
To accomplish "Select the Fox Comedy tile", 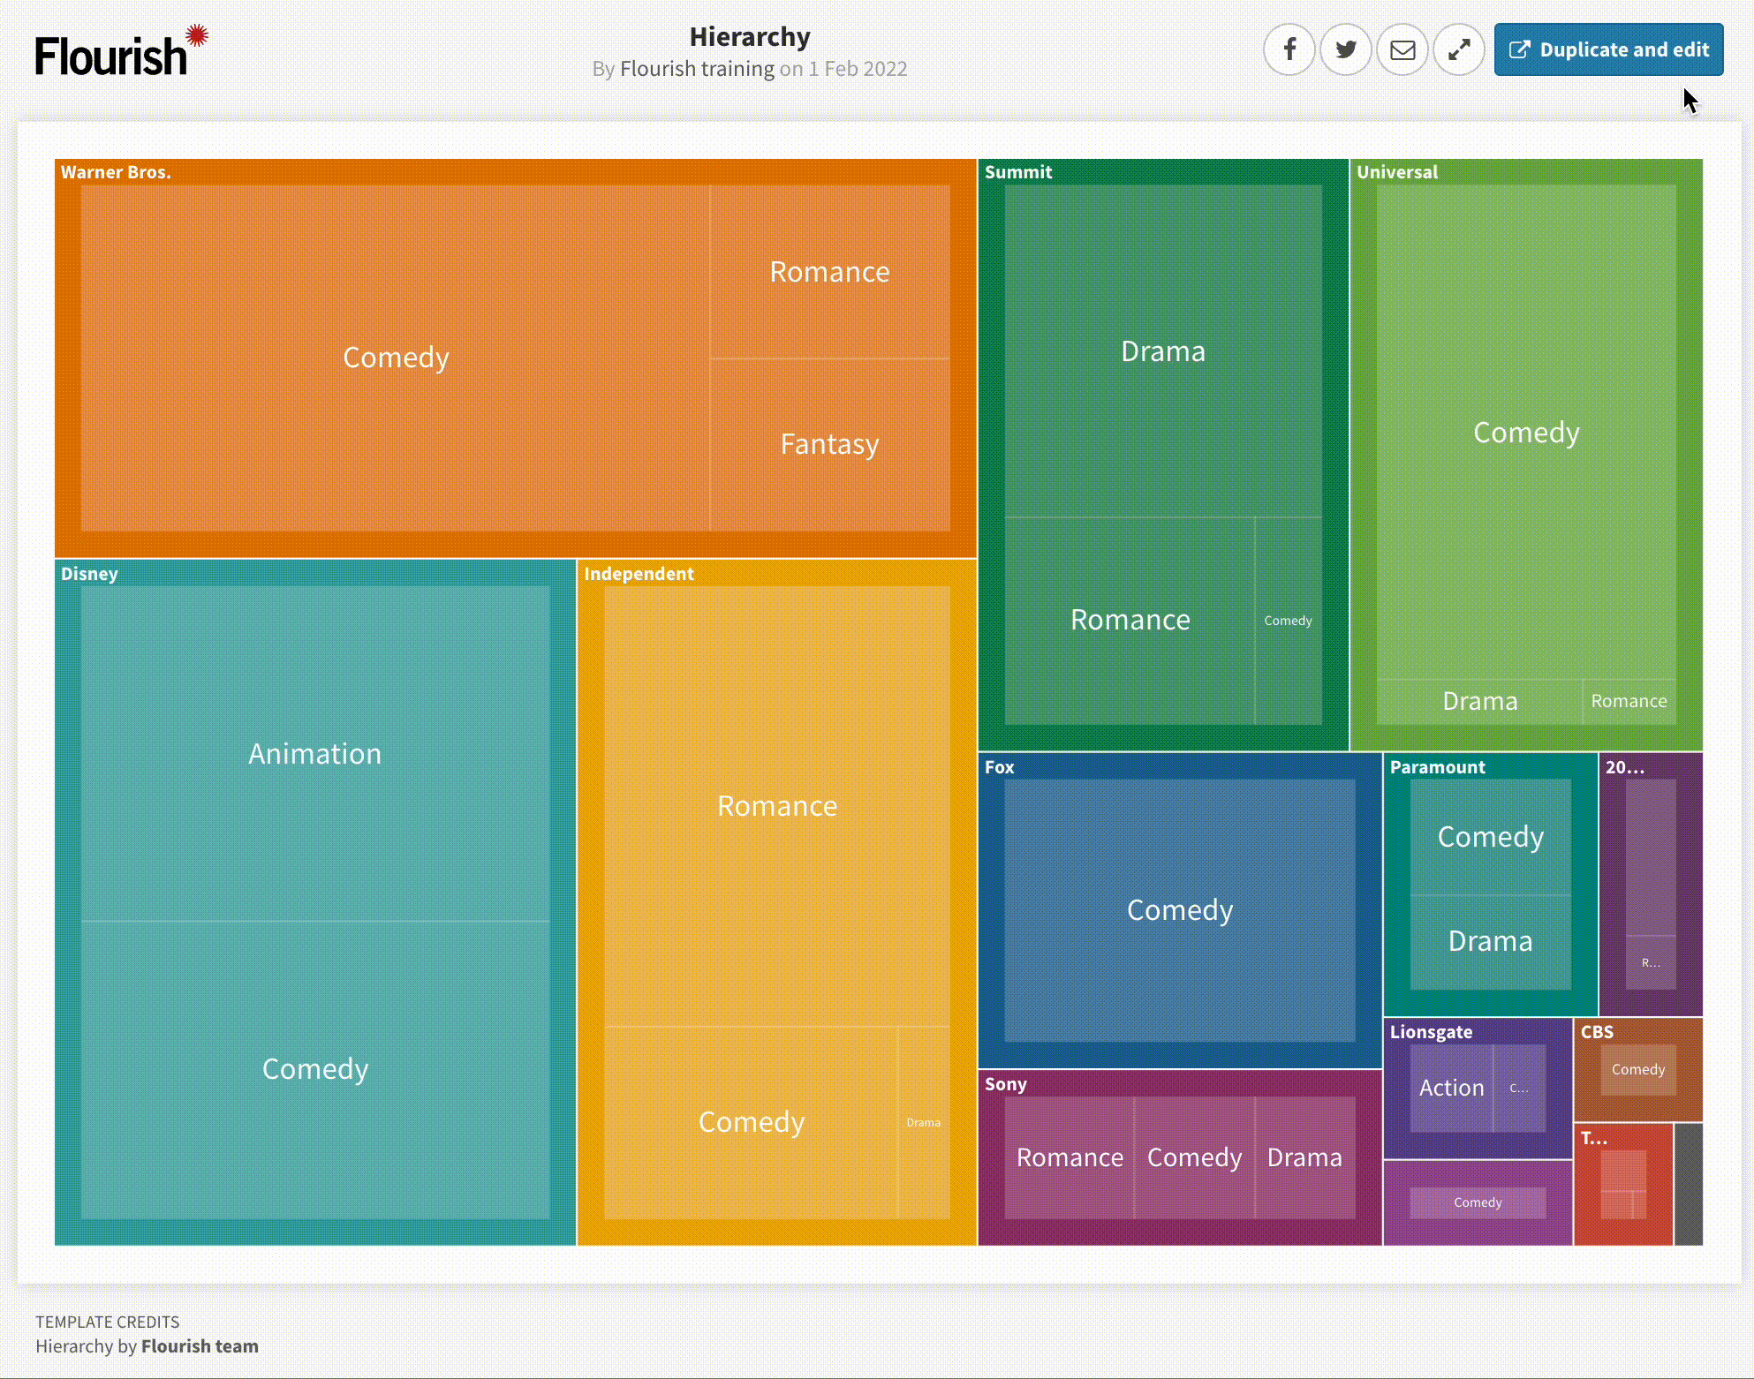I will (x=1180, y=910).
